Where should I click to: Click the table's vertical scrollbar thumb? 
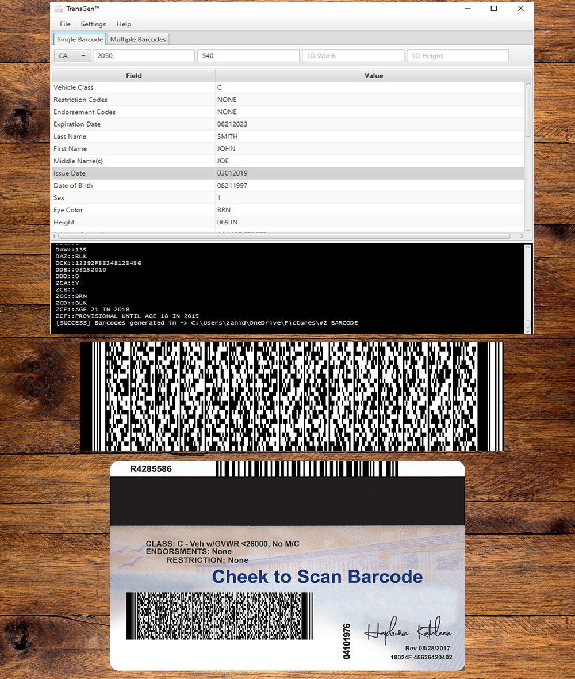click(528, 112)
